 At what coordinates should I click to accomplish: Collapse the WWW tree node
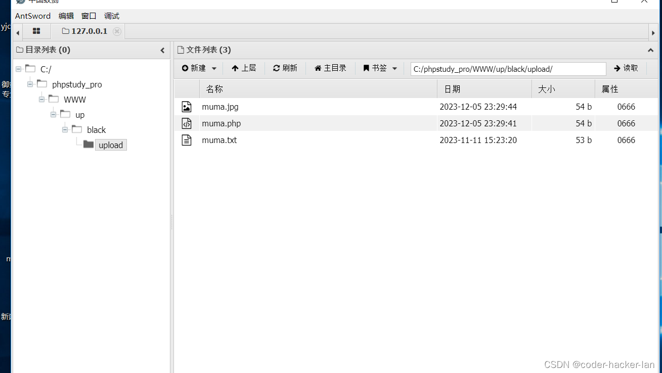tap(42, 99)
